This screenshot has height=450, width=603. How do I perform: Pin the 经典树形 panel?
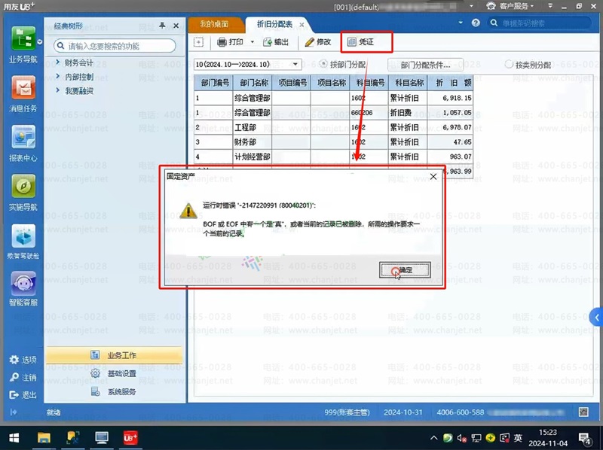[162, 26]
